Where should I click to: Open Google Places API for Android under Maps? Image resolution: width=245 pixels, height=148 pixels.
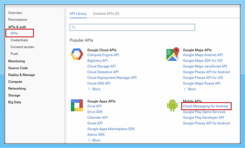click(206, 72)
